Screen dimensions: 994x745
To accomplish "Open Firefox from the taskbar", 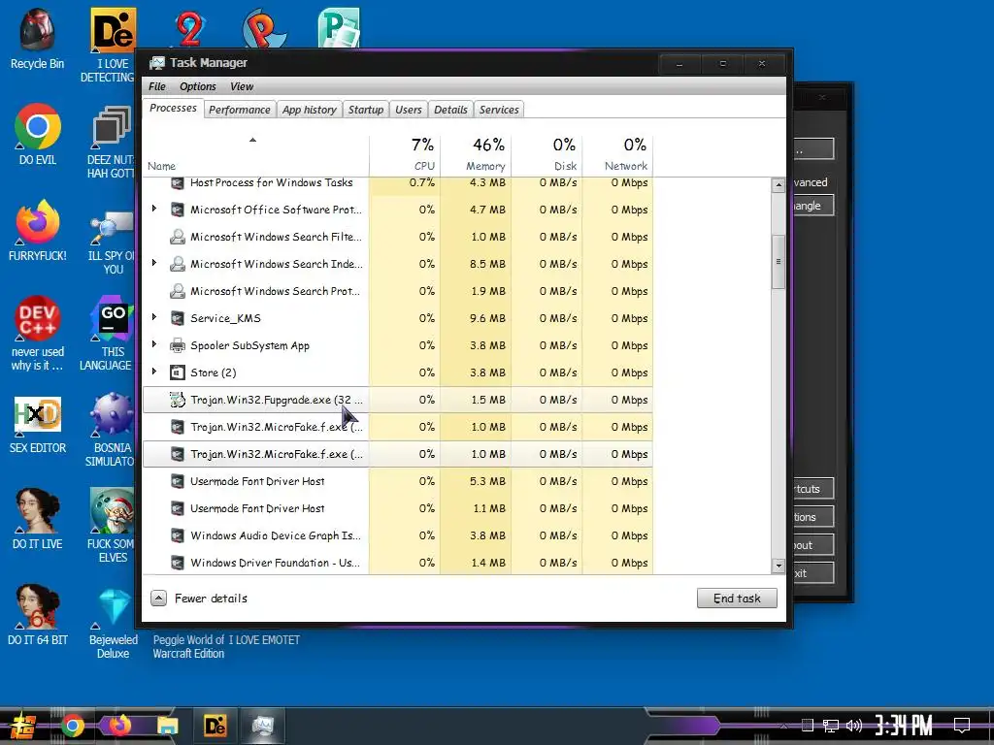I will (119, 726).
